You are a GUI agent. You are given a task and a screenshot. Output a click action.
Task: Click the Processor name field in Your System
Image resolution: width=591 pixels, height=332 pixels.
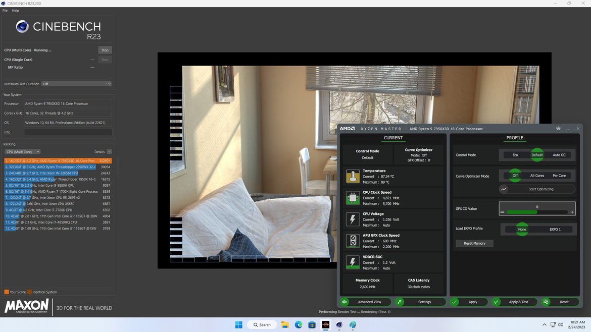68,103
